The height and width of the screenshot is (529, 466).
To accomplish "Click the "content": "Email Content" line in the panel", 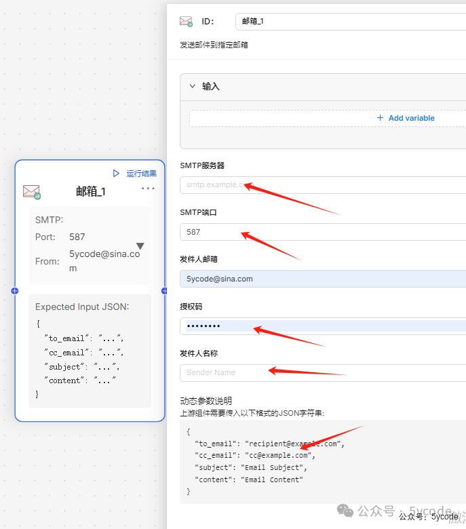I will [x=249, y=479].
